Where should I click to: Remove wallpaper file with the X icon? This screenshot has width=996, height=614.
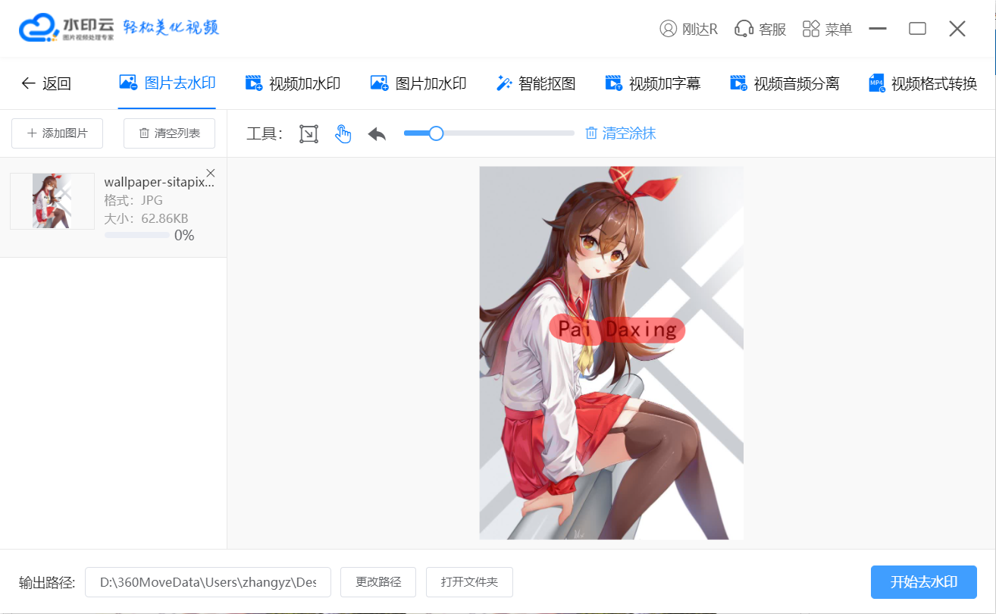[211, 172]
